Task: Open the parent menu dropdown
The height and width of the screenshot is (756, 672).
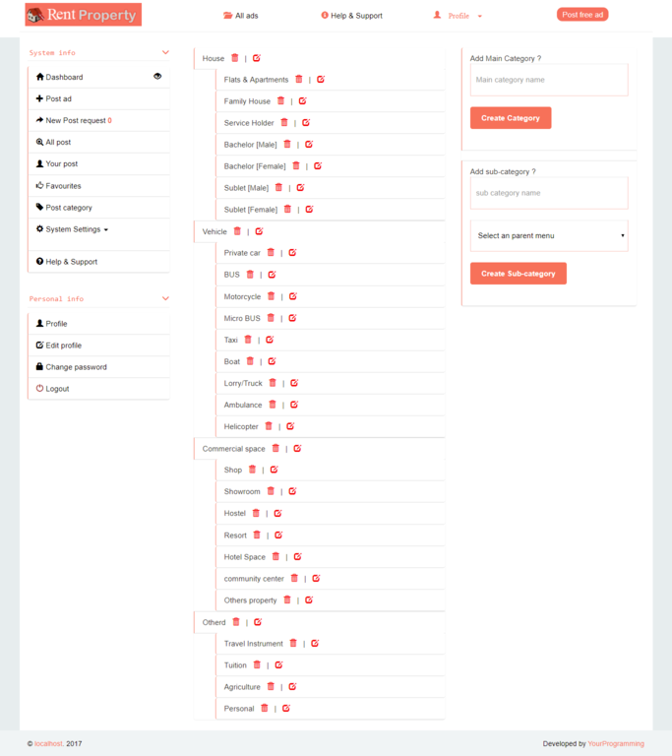Action: click(x=549, y=236)
